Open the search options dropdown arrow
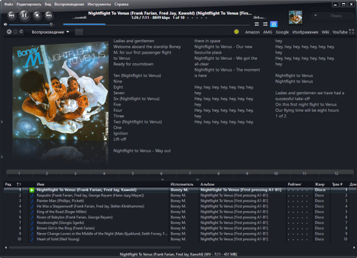The image size is (357, 258). point(316,15)
